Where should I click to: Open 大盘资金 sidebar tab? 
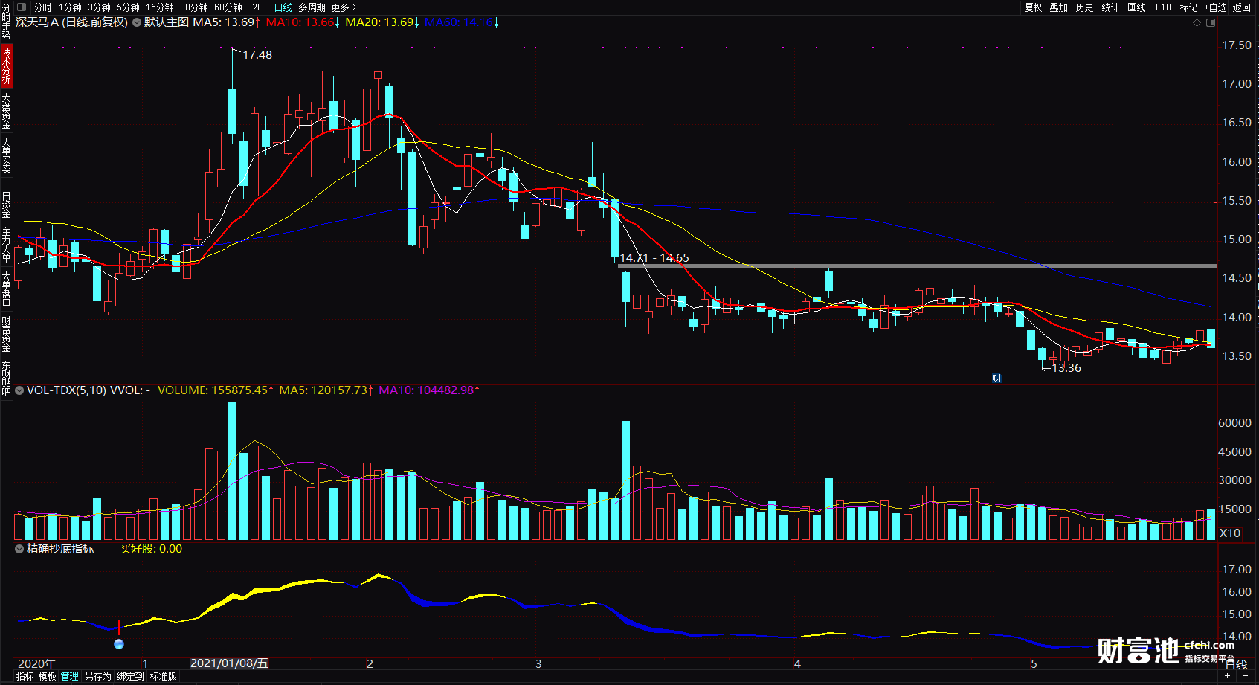click(x=6, y=111)
